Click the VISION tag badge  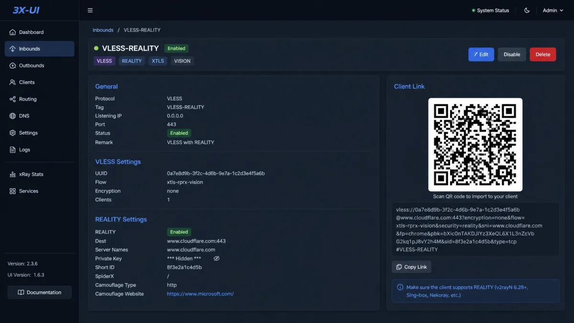pos(182,61)
